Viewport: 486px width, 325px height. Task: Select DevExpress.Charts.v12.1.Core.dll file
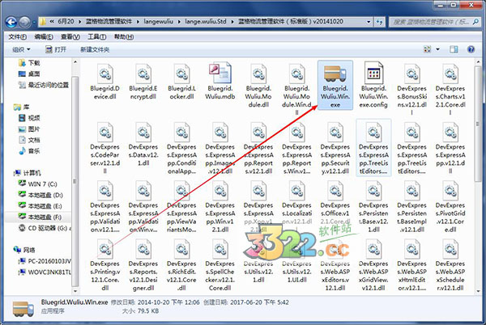coord(450,89)
